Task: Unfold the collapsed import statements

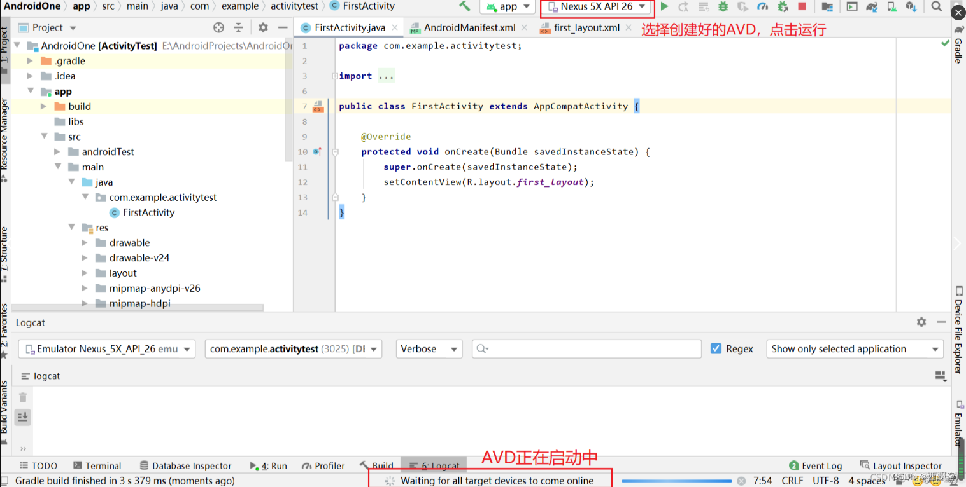Action: (335, 76)
